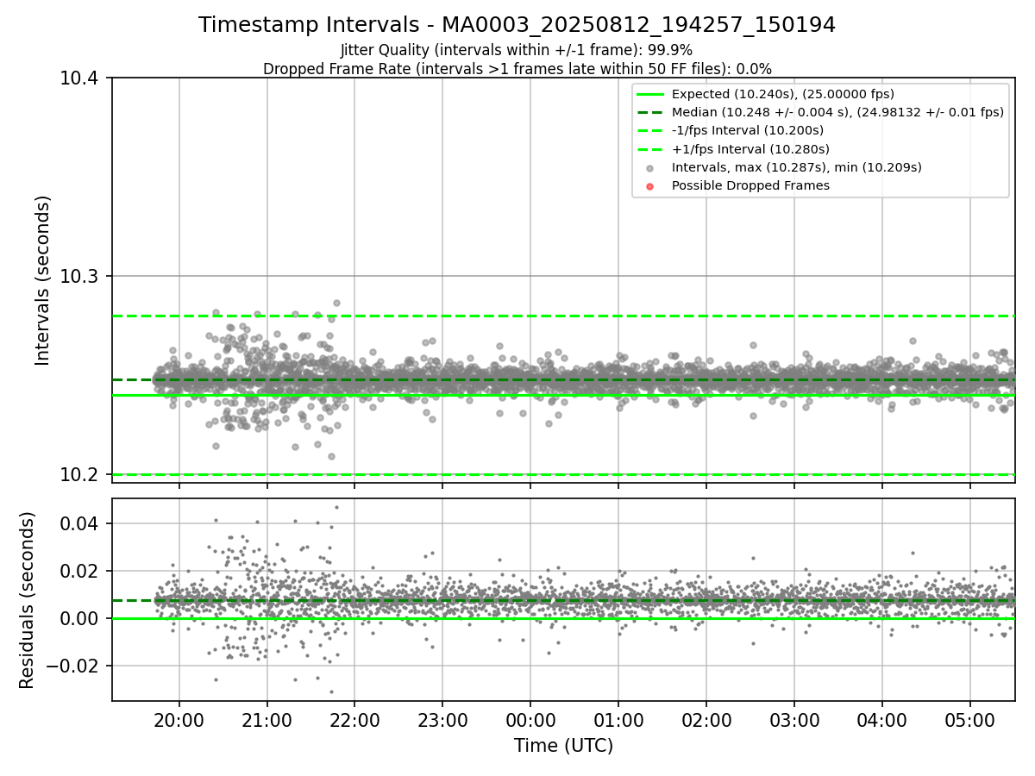The image size is (1035, 776).
Task: Click the lowest interval point near 10.209s
Action: (331, 456)
